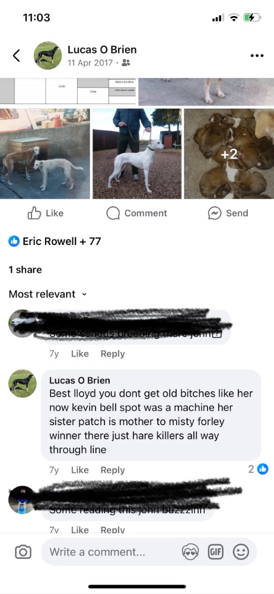Viewport: 274px width, 594px height.
Task: Tap the Messenger Send icon
Action: (x=214, y=213)
